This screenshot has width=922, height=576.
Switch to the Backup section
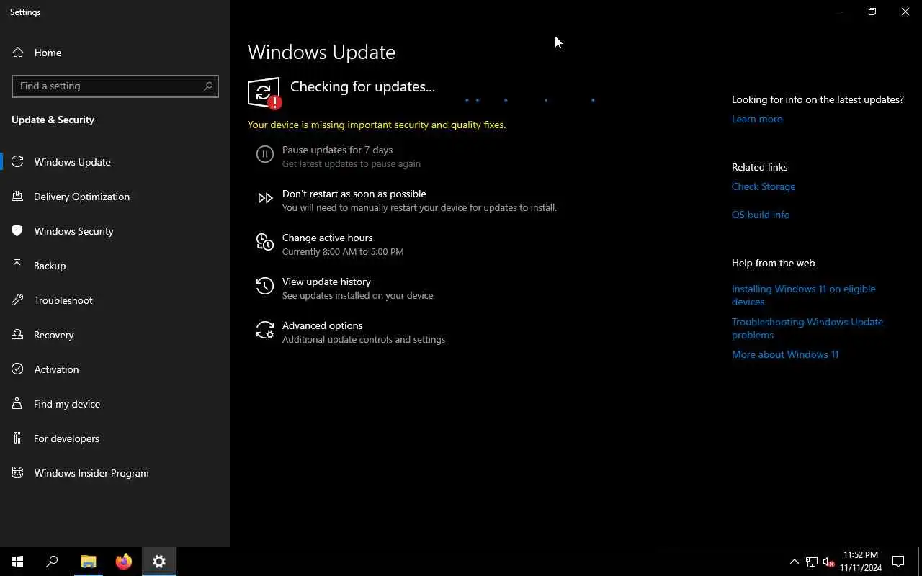(x=115, y=266)
